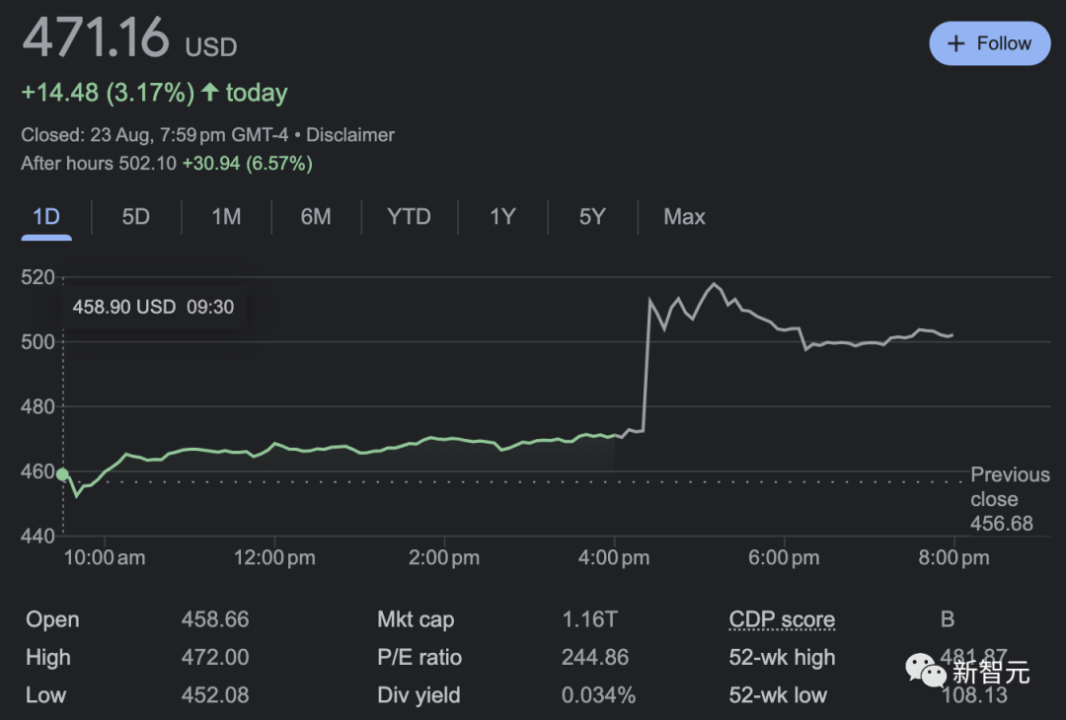Select the YTD range tab
This screenshot has width=1066, height=720.
(409, 217)
